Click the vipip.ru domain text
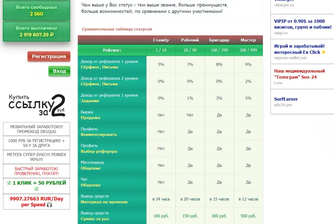 281,33
